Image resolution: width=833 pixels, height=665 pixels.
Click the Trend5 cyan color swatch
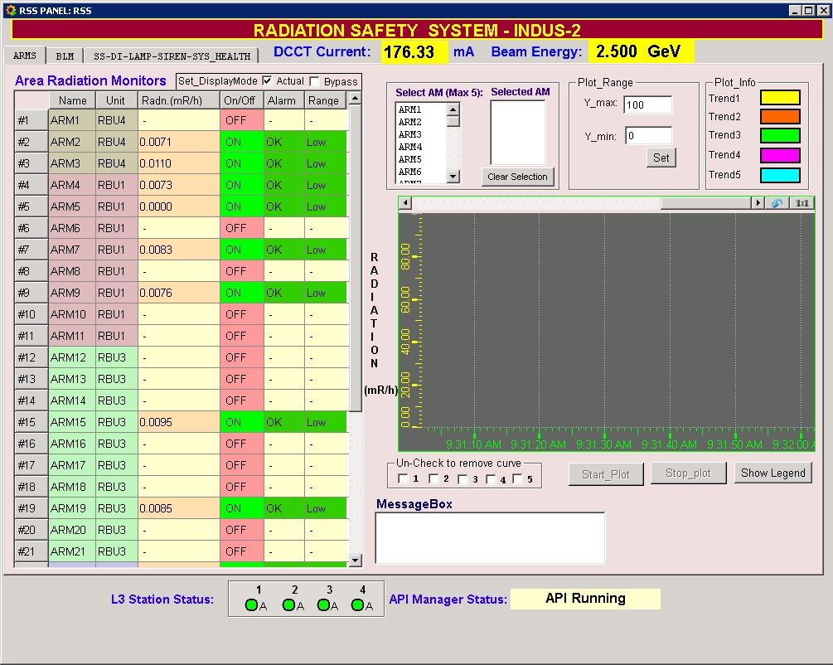click(780, 175)
